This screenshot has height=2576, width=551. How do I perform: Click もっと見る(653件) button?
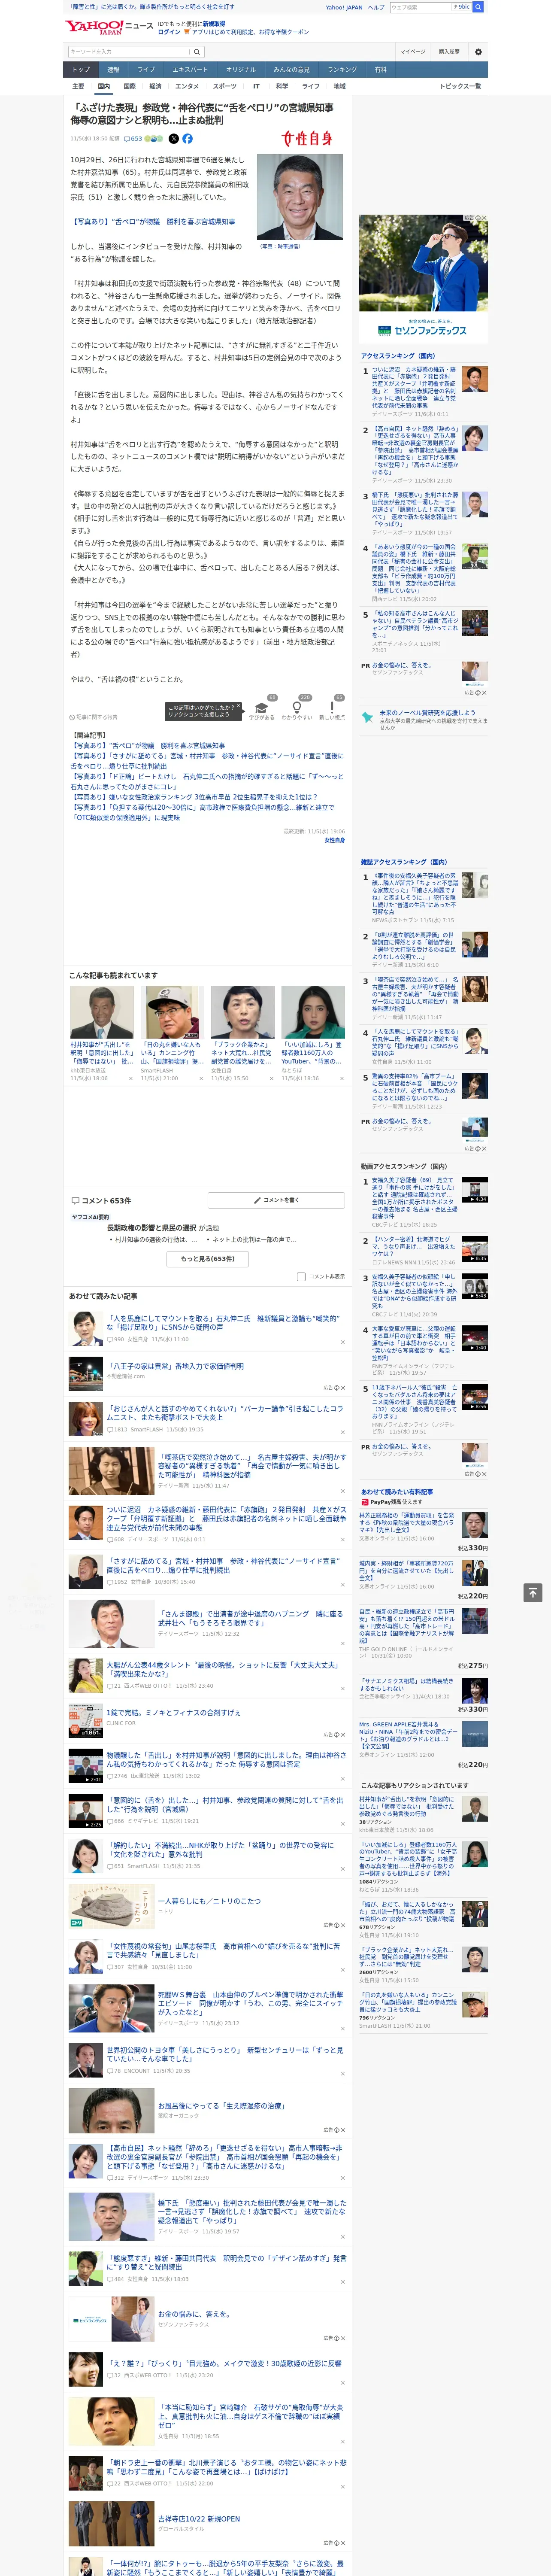coord(207,1258)
